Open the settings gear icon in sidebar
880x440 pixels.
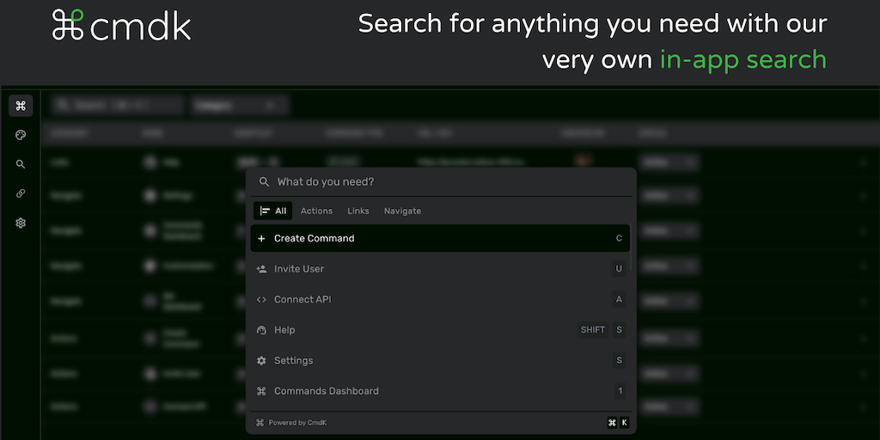[21, 223]
